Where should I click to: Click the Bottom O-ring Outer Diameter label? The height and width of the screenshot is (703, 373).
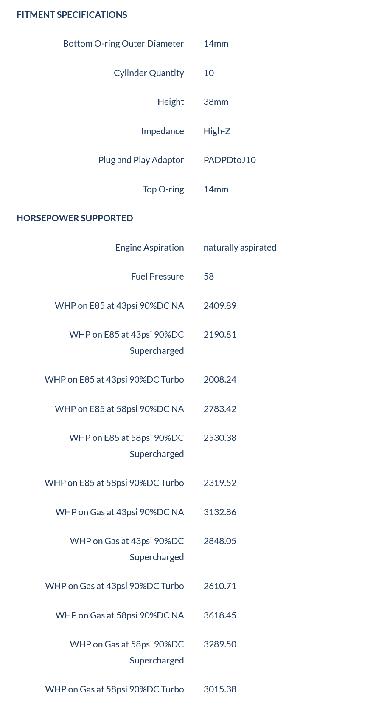coord(123,44)
